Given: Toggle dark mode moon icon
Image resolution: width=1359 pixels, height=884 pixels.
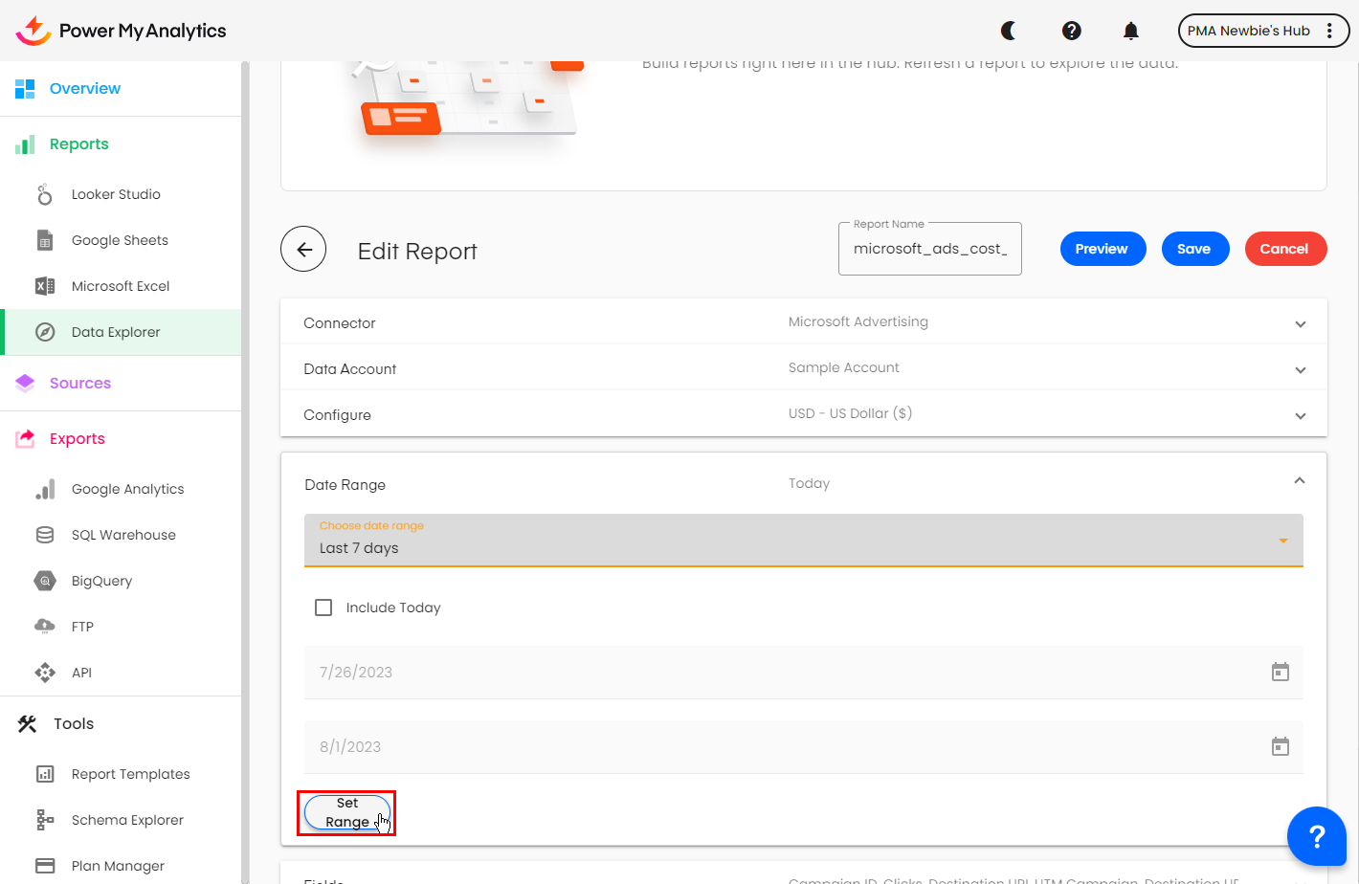Looking at the screenshot, I should pyautogui.click(x=1008, y=31).
